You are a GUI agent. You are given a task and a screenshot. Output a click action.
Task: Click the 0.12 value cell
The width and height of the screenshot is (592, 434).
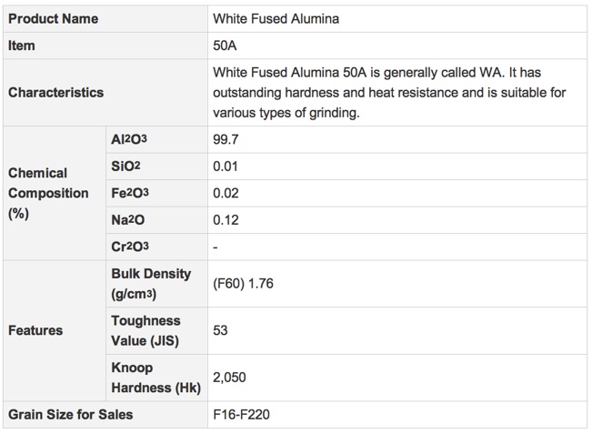(397, 220)
